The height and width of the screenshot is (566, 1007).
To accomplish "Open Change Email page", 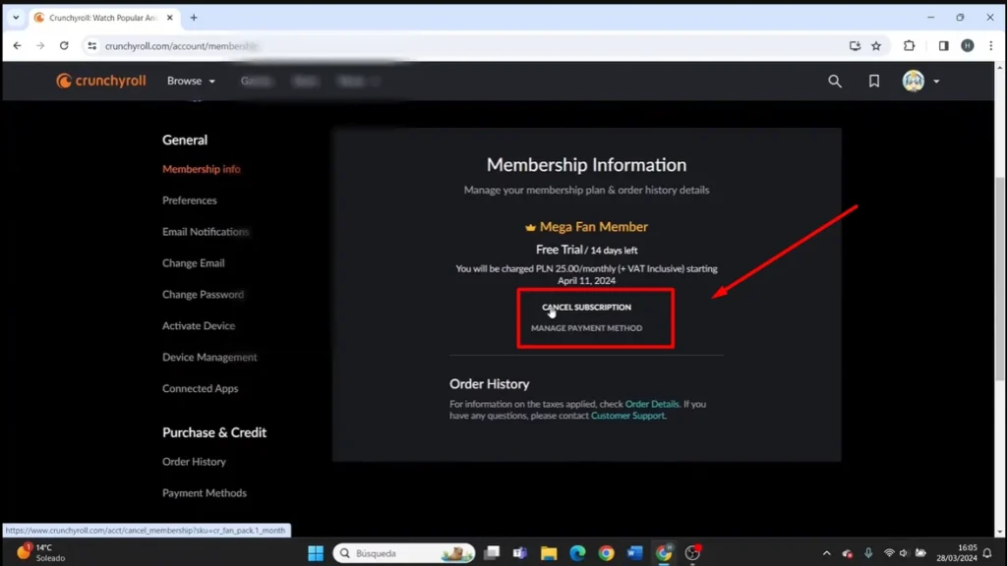I will tap(194, 263).
